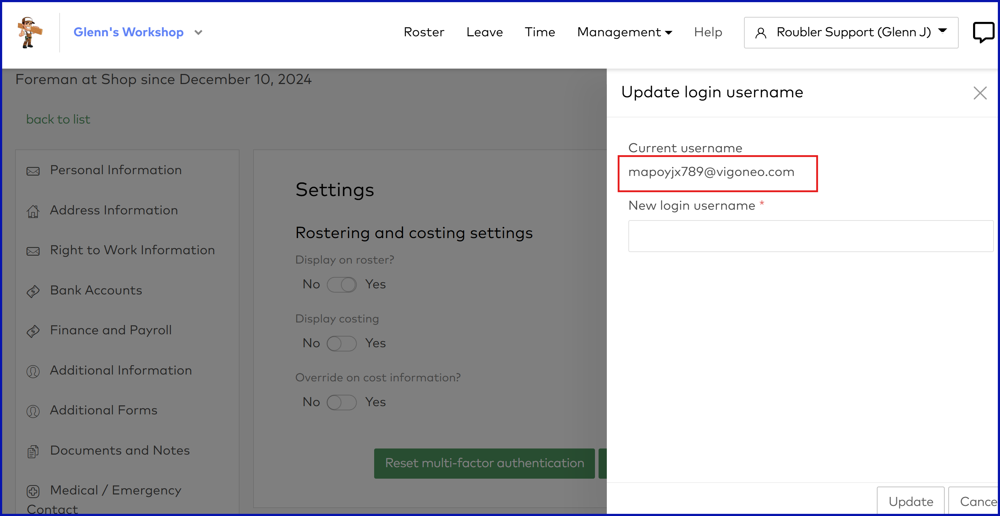Open the Roubler Support user account dropdown
1000x516 pixels.
(x=851, y=32)
